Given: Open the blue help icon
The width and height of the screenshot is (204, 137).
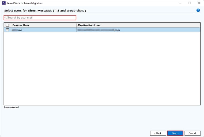Looking at the screenshot, I should 198,10.
